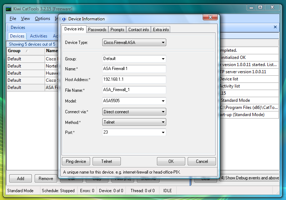Sort by the Name column header
The height and width of the screenshot is (200, 286).
(51, 51)
